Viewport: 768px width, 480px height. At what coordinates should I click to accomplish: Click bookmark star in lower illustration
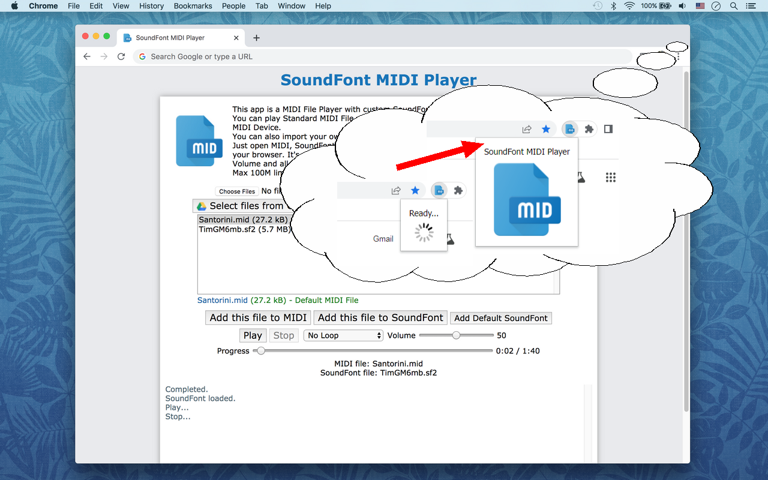tap(415, 191)
